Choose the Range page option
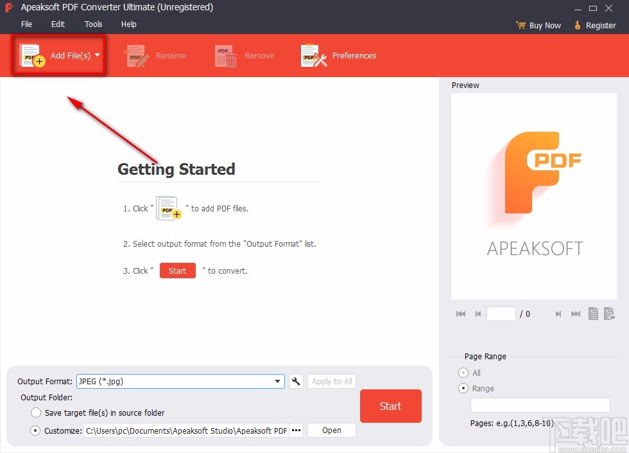629x453 pixels. 461,388
